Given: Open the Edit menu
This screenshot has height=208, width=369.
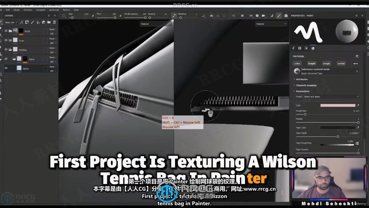Looking at the screenshot, I should click(x=8, y=10).
